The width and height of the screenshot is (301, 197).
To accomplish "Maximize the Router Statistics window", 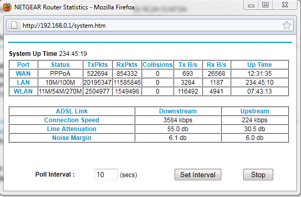I will pyautogui.click(x=265, y=5).
